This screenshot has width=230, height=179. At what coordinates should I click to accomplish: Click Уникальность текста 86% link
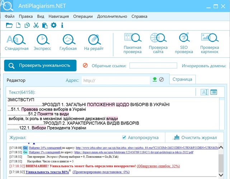[47, 172]
